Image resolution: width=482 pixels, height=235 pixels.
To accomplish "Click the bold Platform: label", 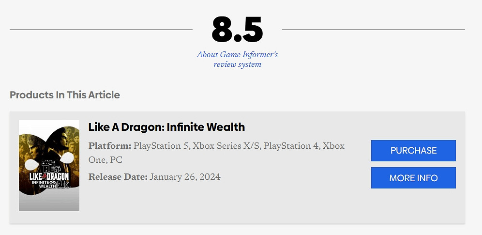I will (110, 146).
